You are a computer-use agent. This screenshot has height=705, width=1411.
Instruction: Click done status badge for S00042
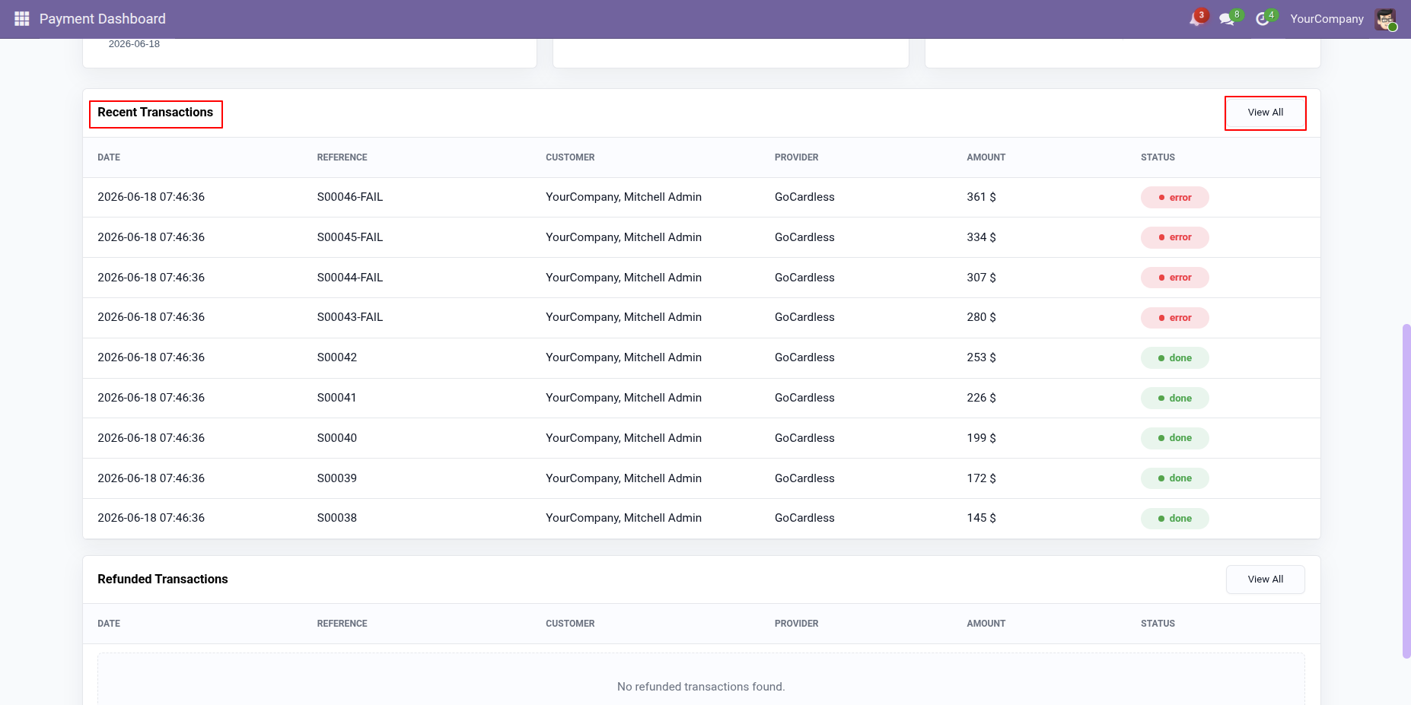(1174, 358)
